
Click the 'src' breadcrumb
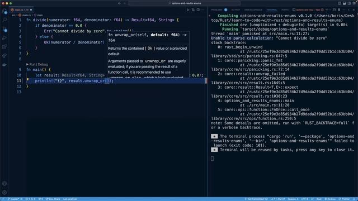[13, 15]
